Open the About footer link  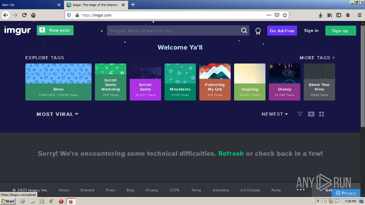tap(64, 190)
